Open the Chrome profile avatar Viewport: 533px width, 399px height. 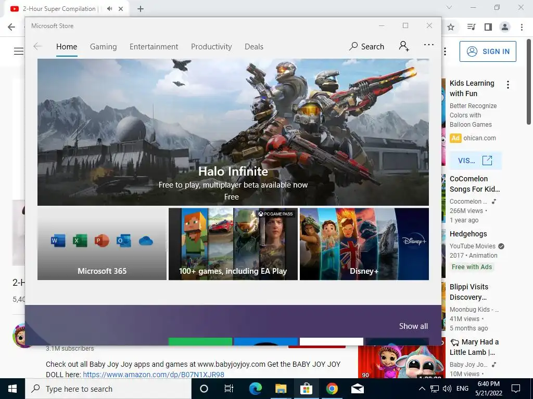tap(505, 27)
